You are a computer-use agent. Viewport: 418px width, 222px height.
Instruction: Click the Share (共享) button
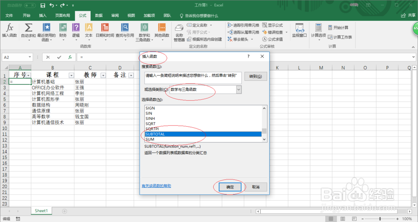(x=408, y=15)
